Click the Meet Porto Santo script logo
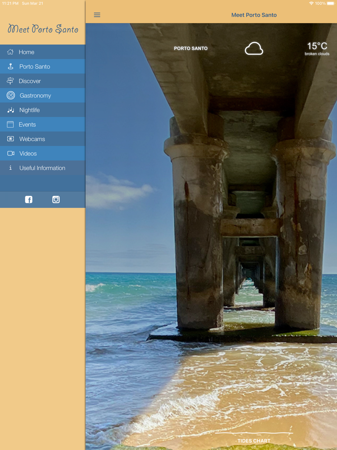337x450 pixels. tap(43, 29)
